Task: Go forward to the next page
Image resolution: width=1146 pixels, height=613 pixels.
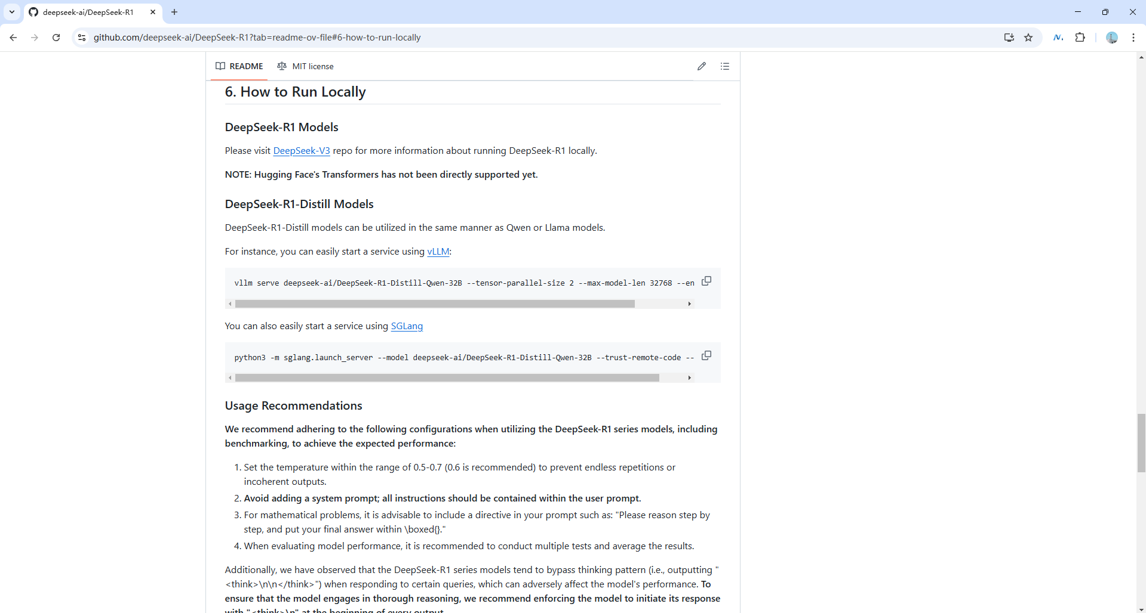Action: click(35, 38)
